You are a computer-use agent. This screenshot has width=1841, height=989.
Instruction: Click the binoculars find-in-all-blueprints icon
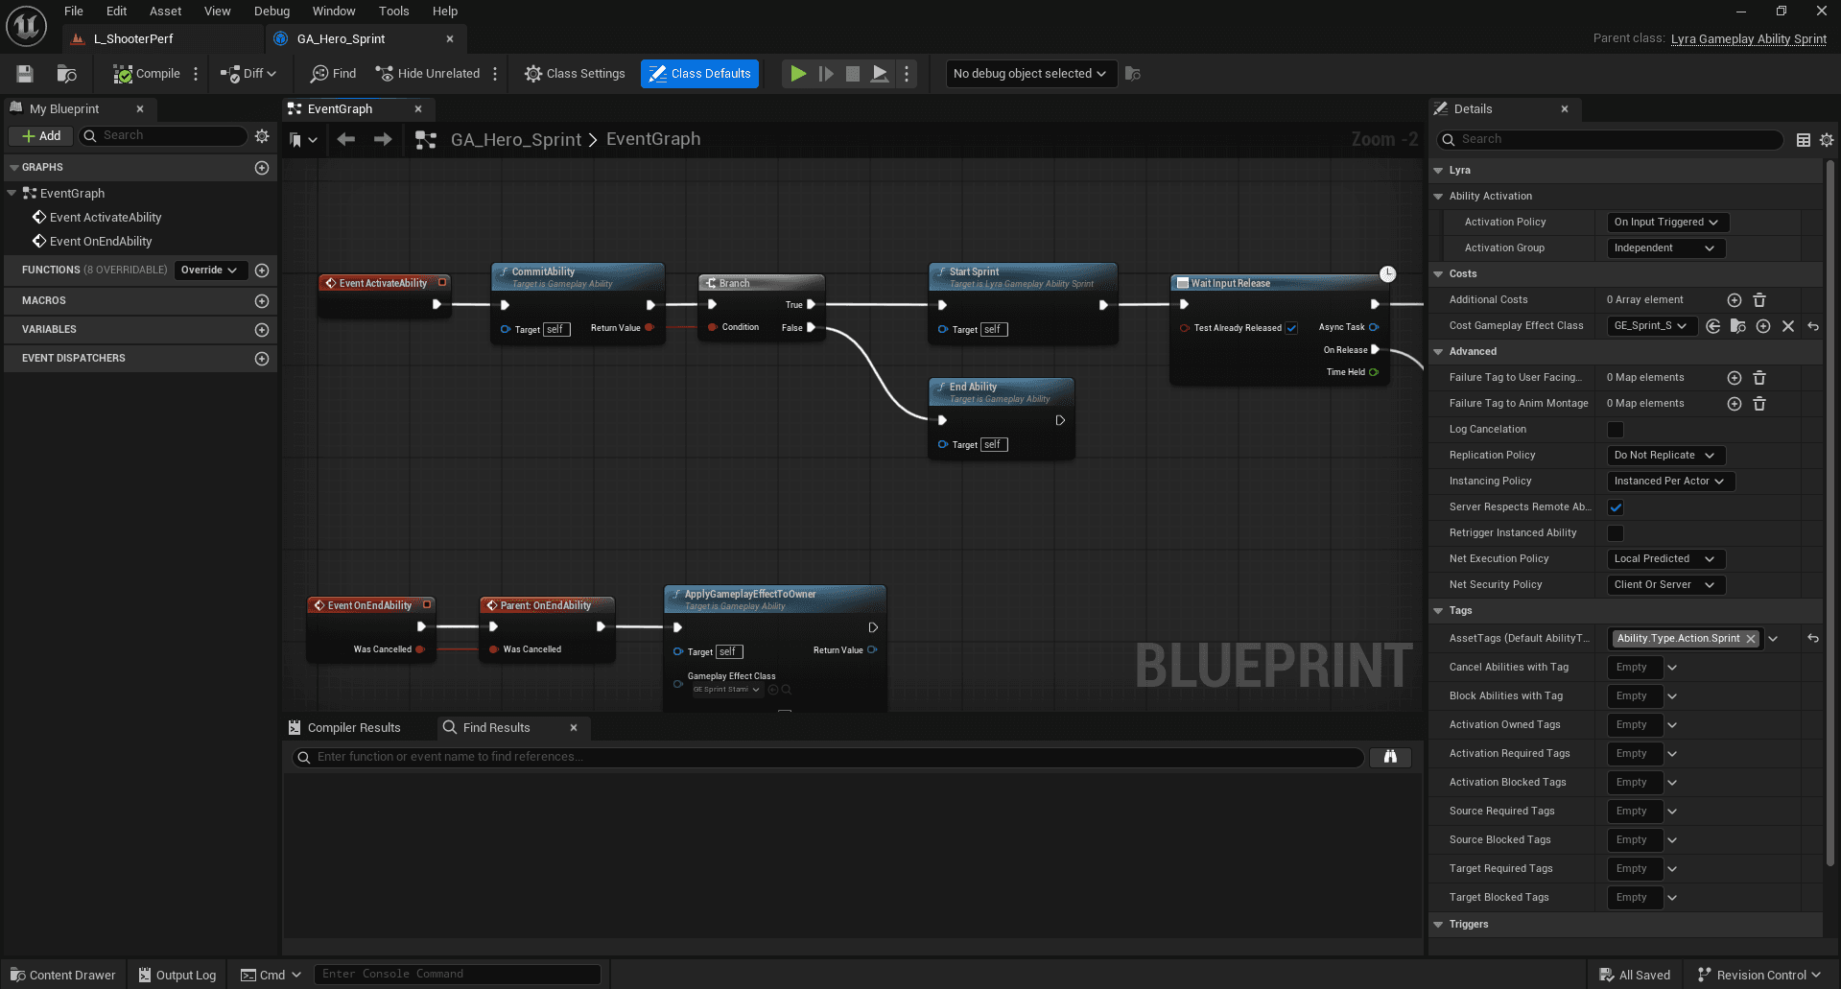click(1390, 758)
